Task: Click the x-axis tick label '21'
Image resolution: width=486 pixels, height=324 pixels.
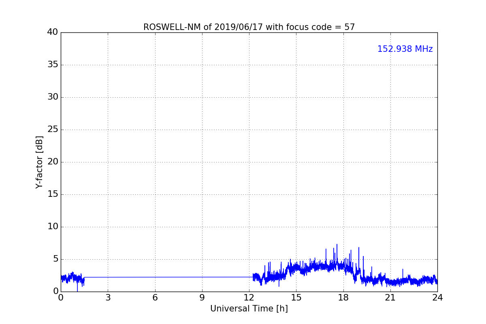Action: tap(390, 298)
